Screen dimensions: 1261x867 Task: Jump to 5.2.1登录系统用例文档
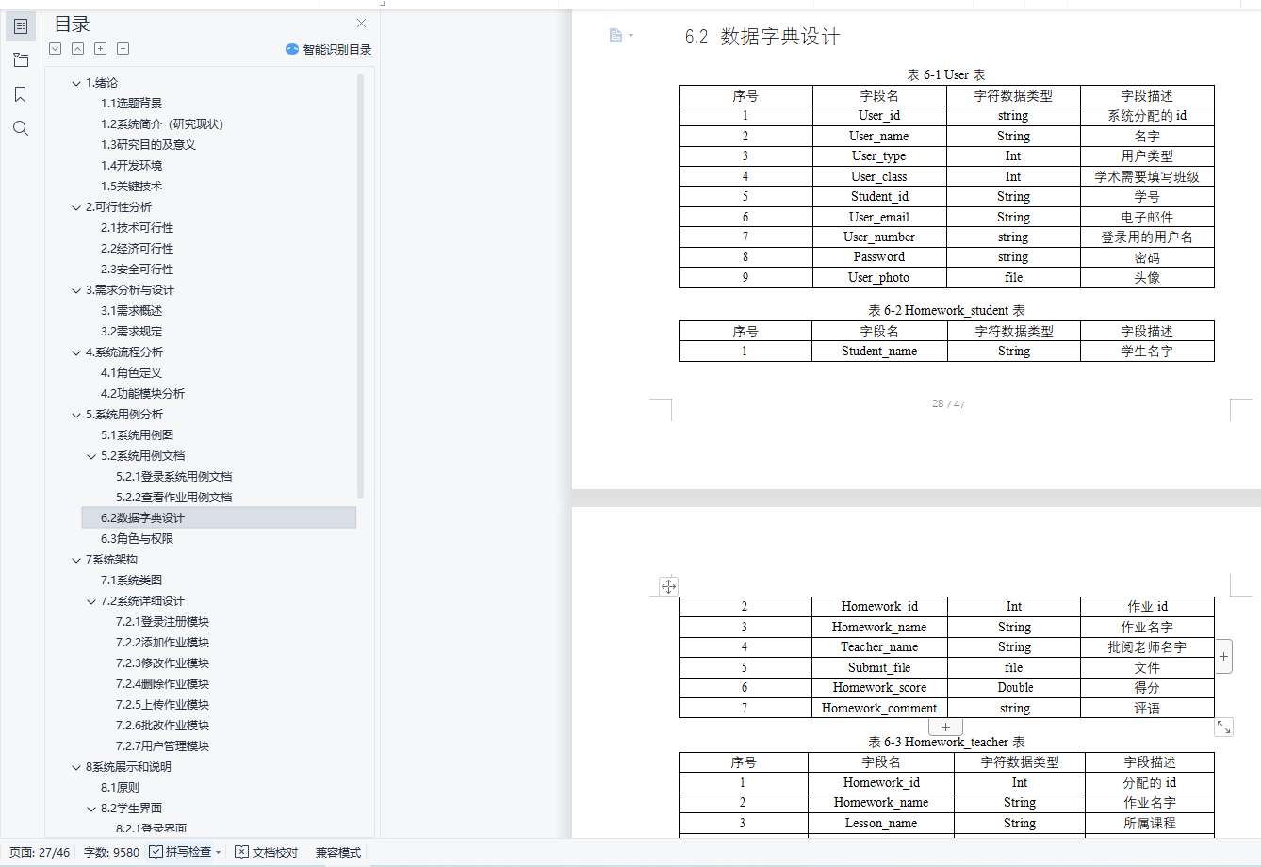[173, 477]
